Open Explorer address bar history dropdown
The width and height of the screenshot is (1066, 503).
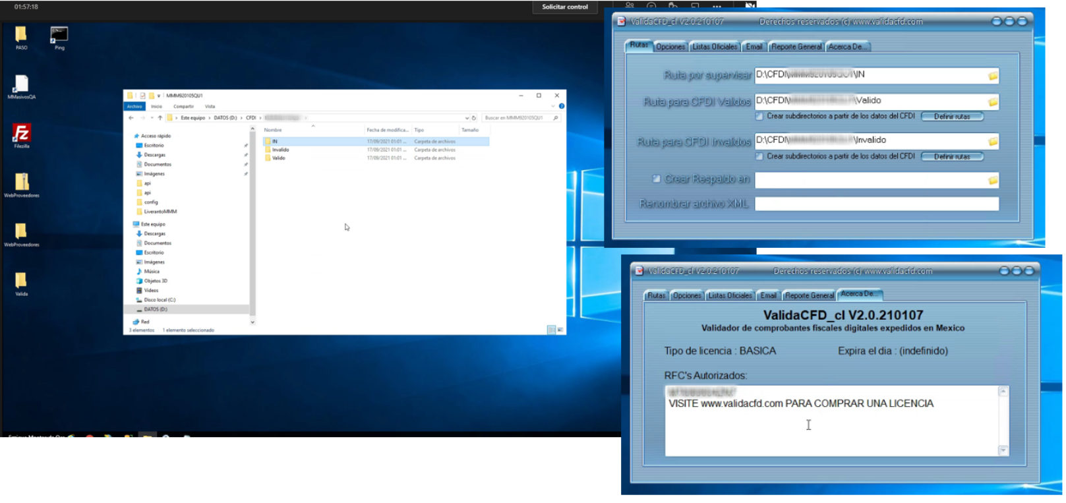[x=467, y=118]
